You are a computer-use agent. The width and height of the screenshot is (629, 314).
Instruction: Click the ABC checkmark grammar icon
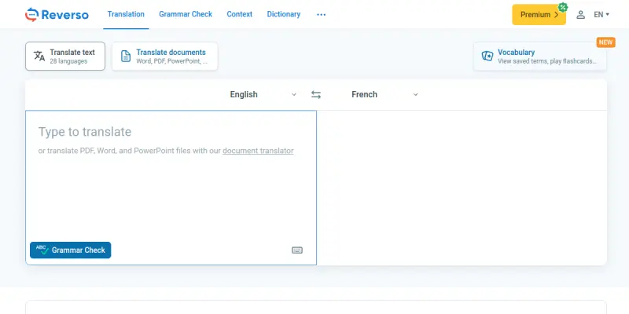[42, 250]
